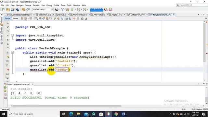Screen dimensions: 208x117
Task: Open the Tools menu
Action: 69,5
